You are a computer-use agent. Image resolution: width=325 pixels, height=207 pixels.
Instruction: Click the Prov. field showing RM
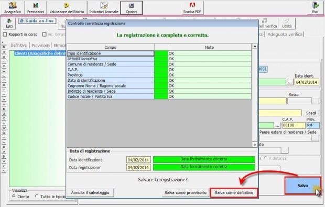click(x=313, y=125)
